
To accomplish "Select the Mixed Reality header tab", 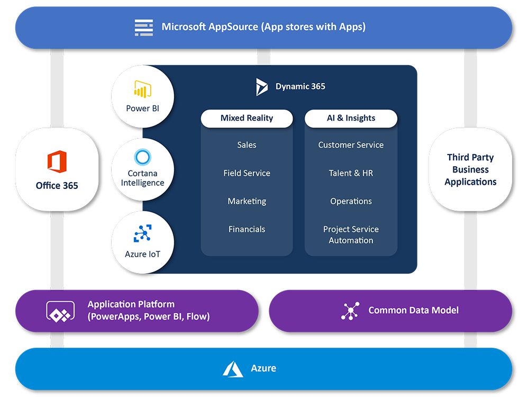I will 247,118.
